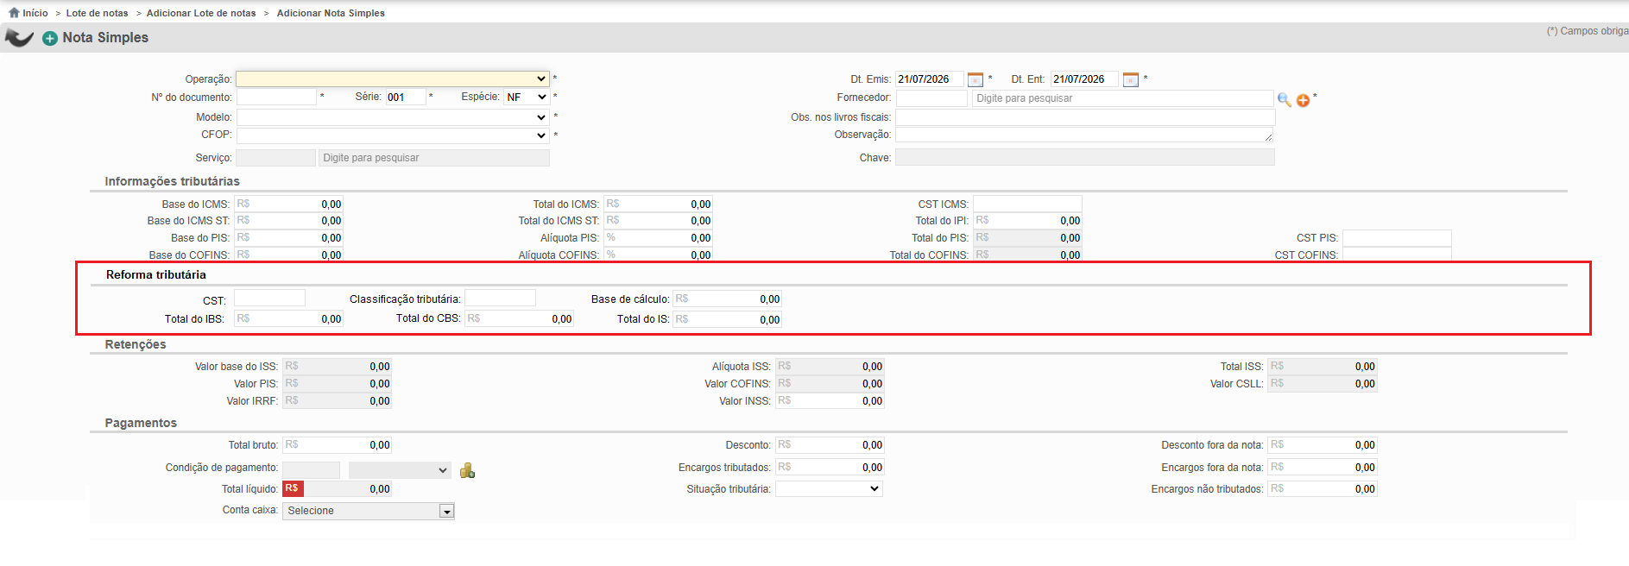Click the Desconto value field
Screen dimensions: 1629x566
(x=830, y=445)
